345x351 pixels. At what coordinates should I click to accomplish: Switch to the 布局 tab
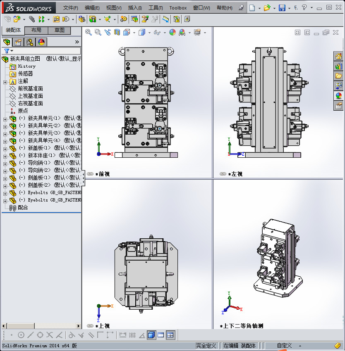(36, 30)
